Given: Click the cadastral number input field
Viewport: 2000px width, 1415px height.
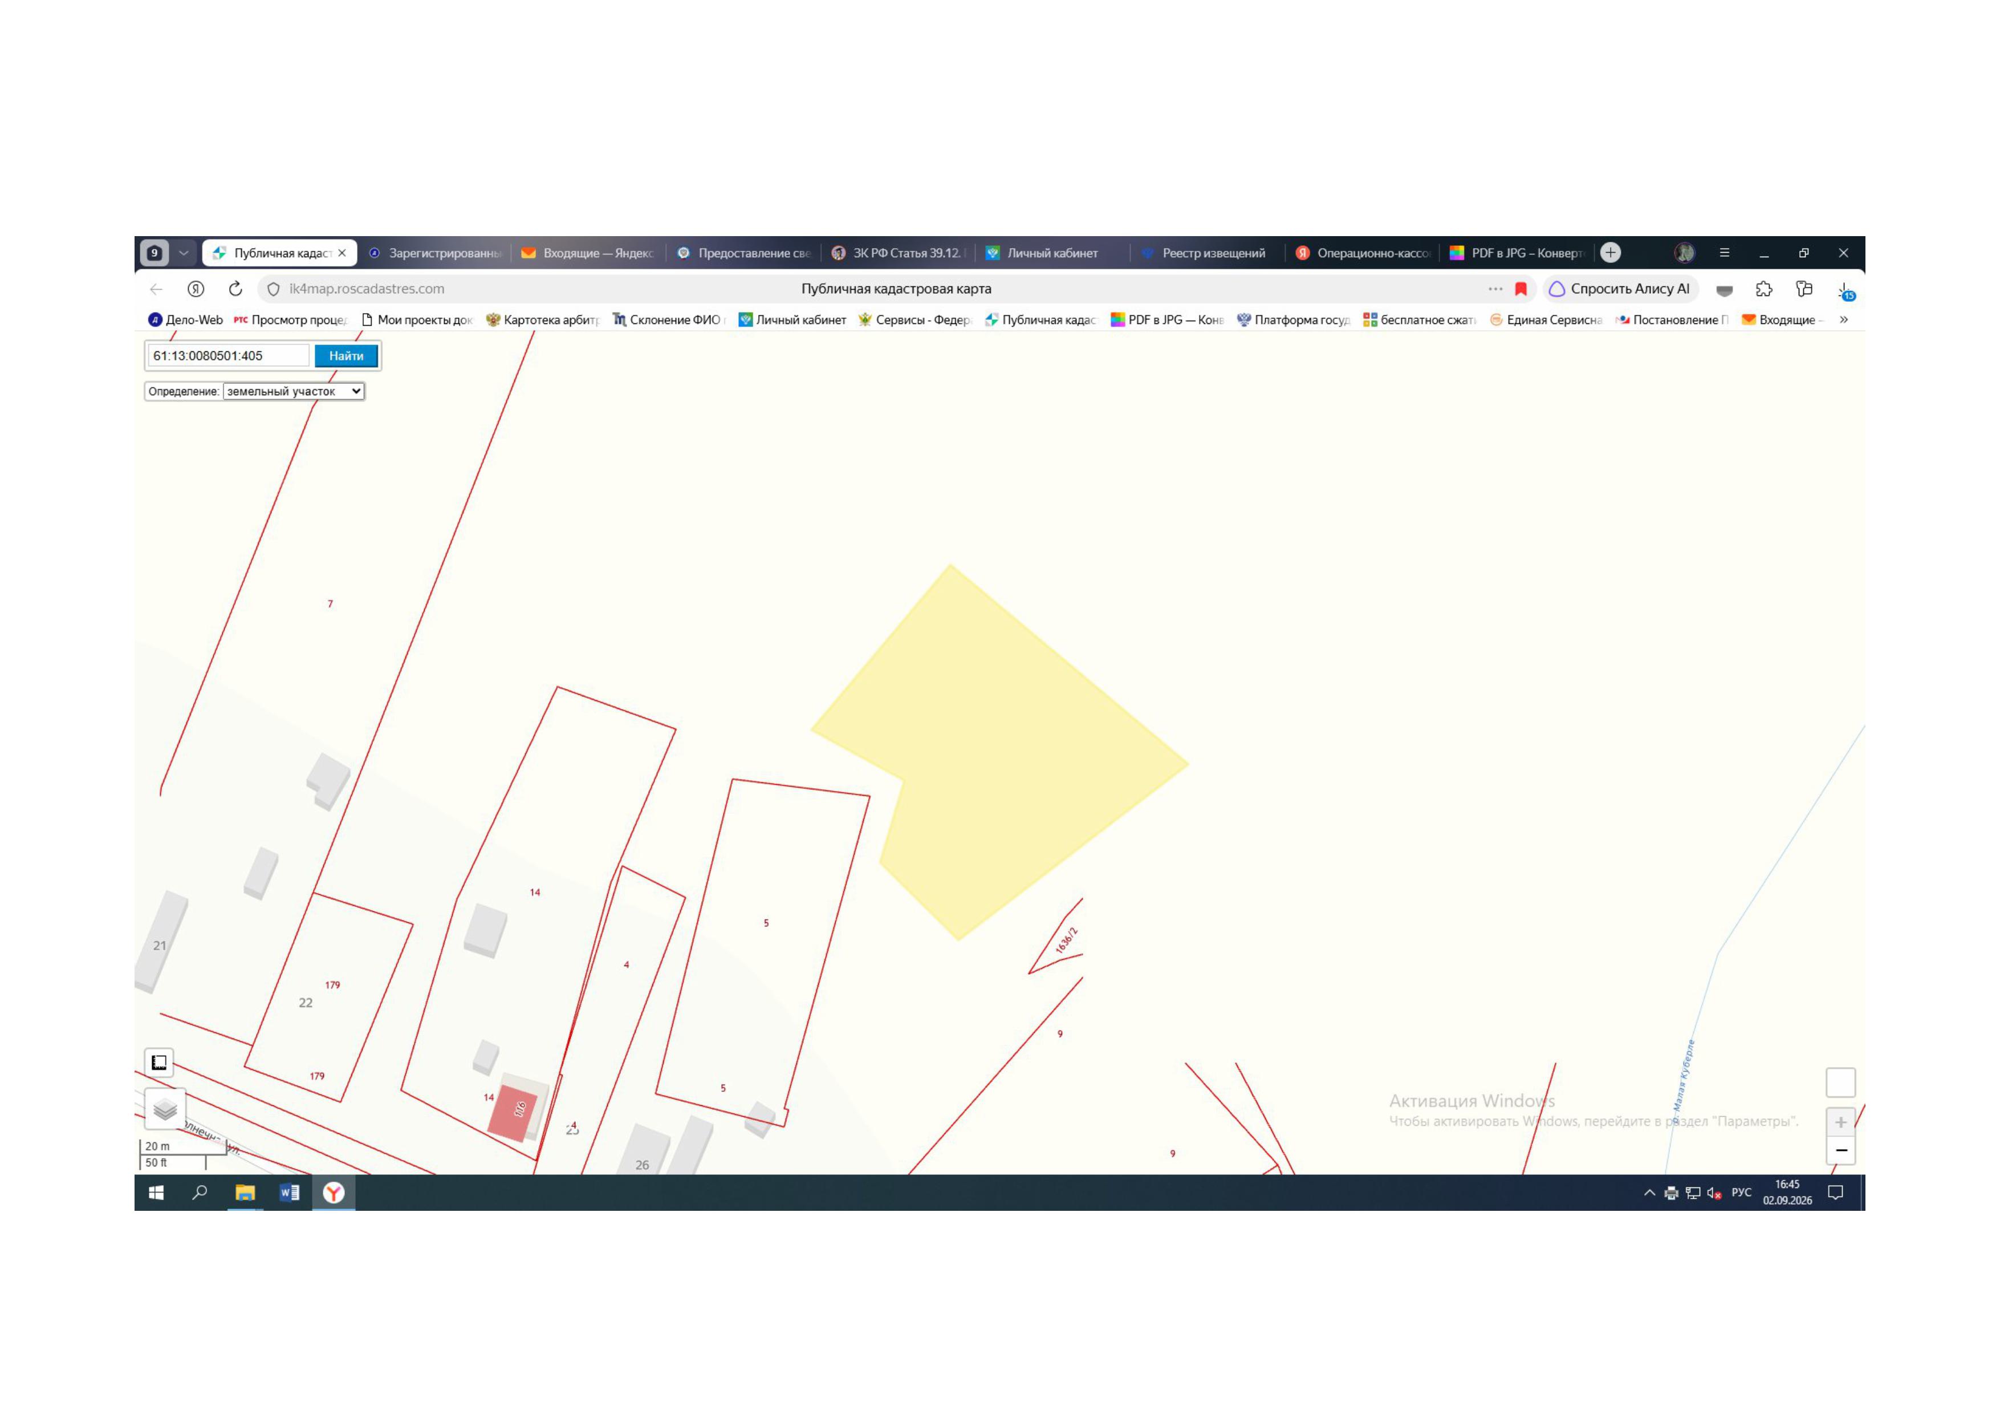Looking at the screenshot, I should 228,355.
